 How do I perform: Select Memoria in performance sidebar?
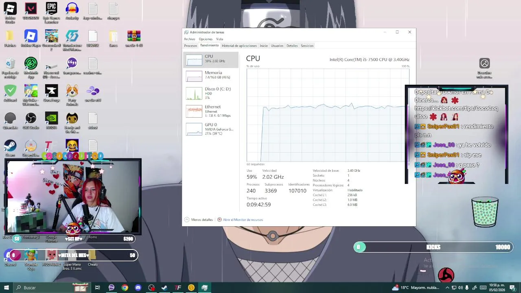click(211, 76)
